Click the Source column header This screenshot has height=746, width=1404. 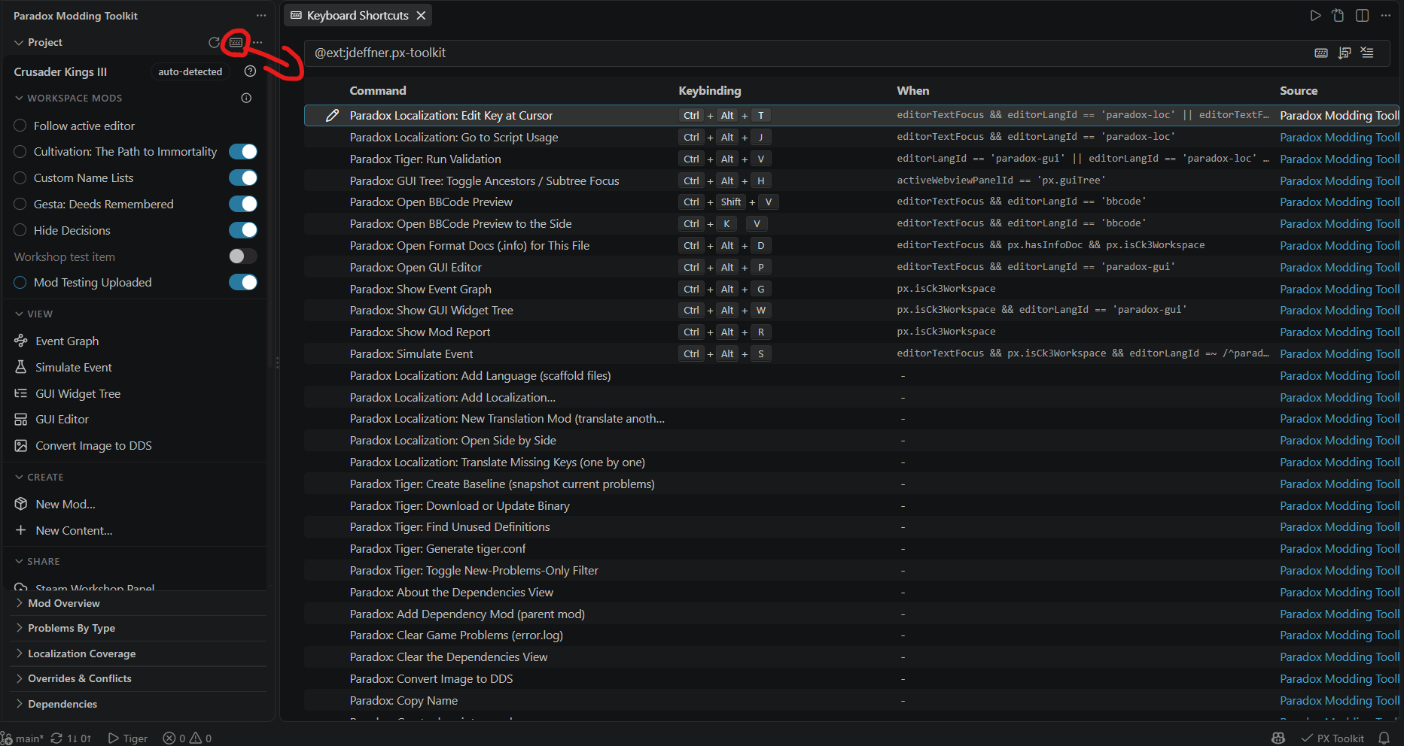click(x=1299, y=90)
